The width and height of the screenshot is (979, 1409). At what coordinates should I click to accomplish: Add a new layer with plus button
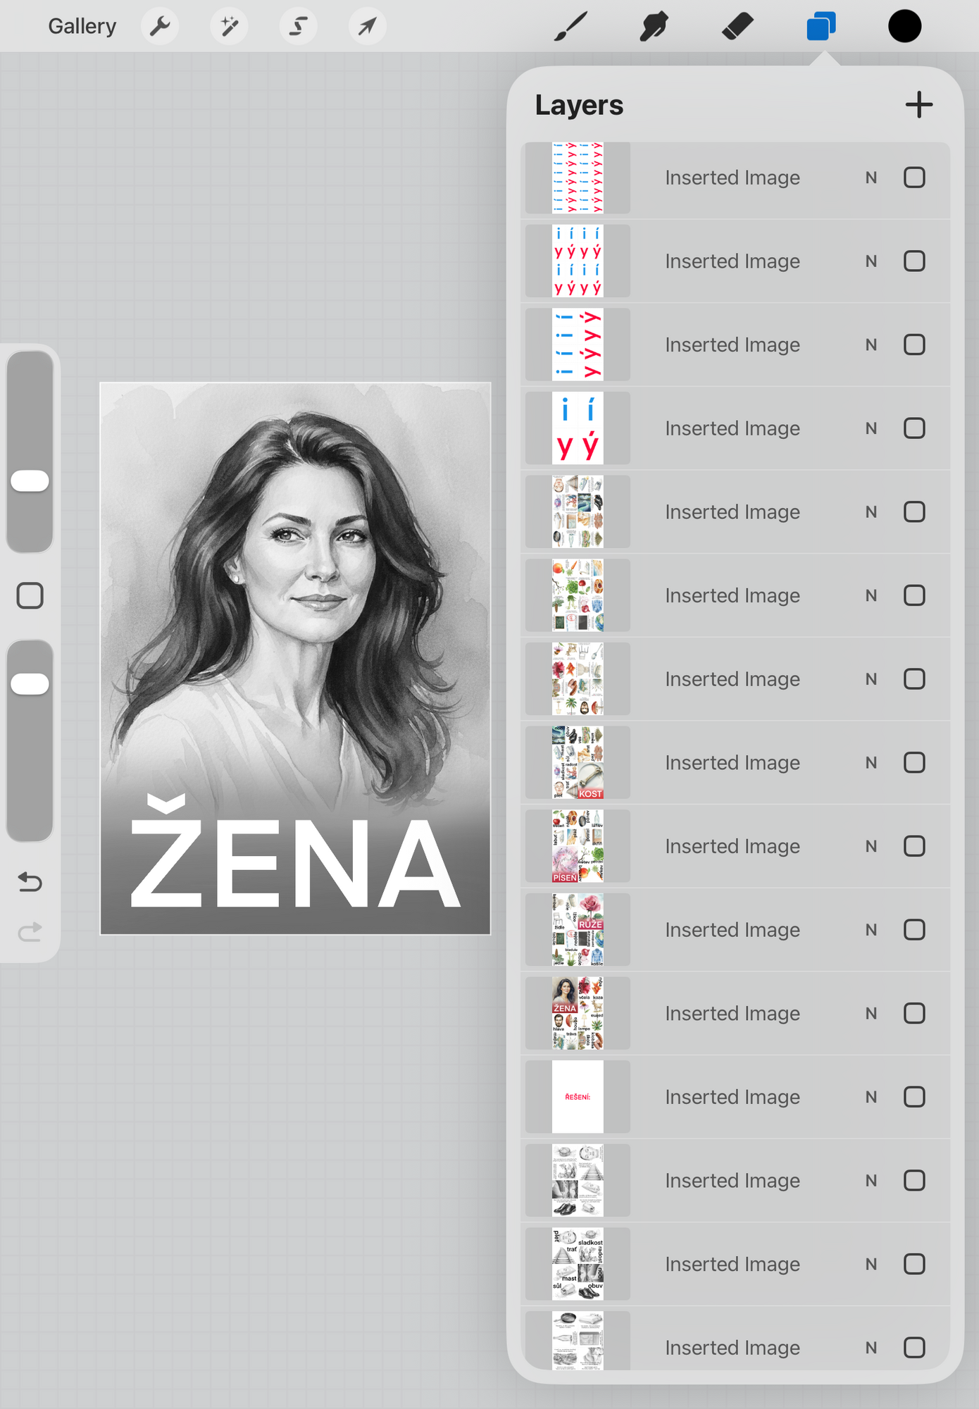(919, 105)
